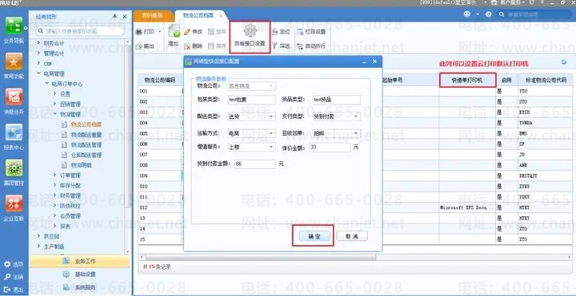Select the 业务工作 panel tab
This screenshot has height=296, width=576.
click(79, 261)
